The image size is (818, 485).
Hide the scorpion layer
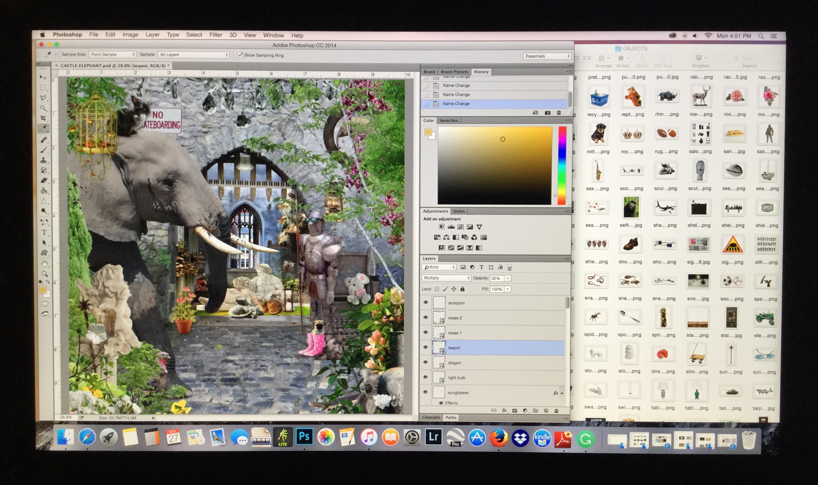(x=426, y=302)
